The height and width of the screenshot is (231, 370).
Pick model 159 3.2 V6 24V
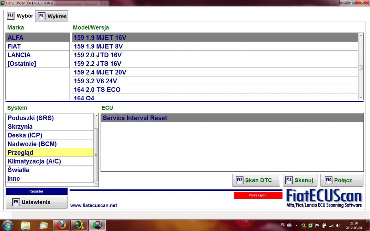coord(215,81)
